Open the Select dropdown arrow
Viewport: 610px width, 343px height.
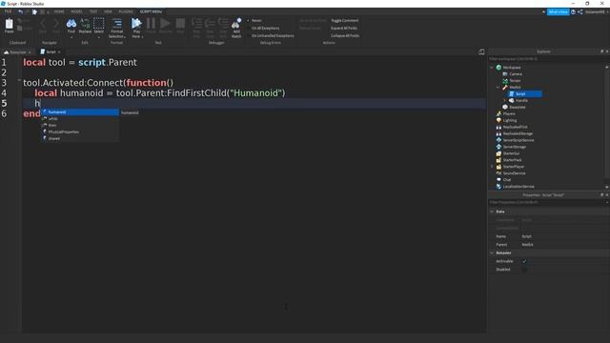tap(99, 37)
